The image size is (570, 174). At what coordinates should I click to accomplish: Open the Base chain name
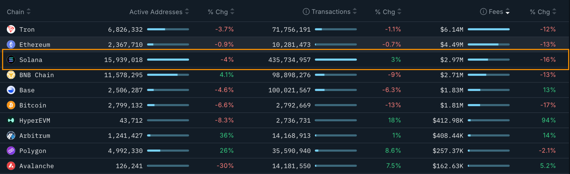click(27, 90)
